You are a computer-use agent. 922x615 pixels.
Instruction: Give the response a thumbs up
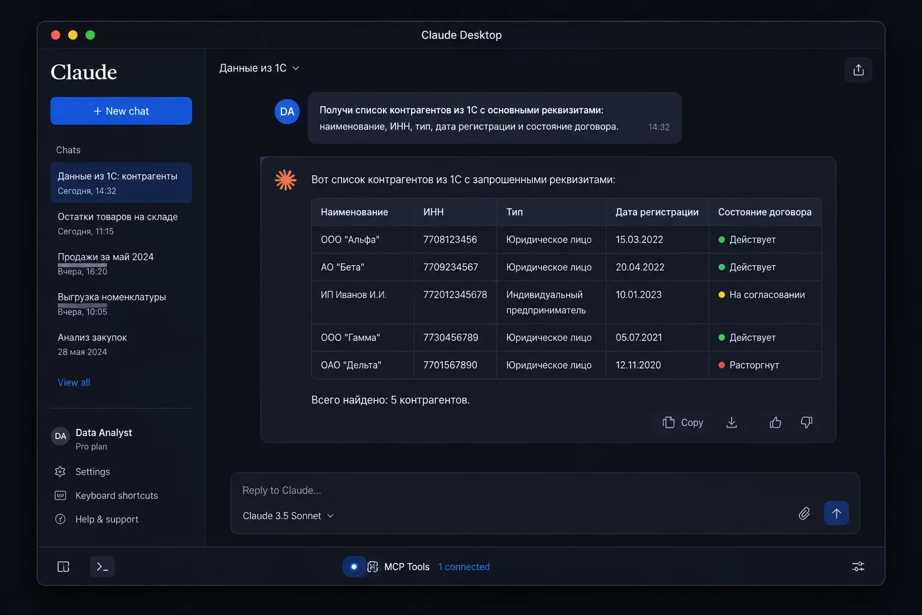(x=776, y=422)
